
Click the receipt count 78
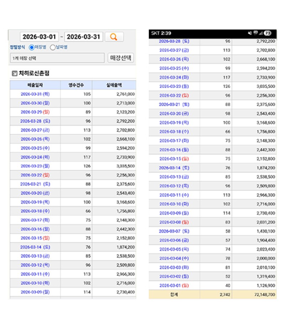pos(228,259)
